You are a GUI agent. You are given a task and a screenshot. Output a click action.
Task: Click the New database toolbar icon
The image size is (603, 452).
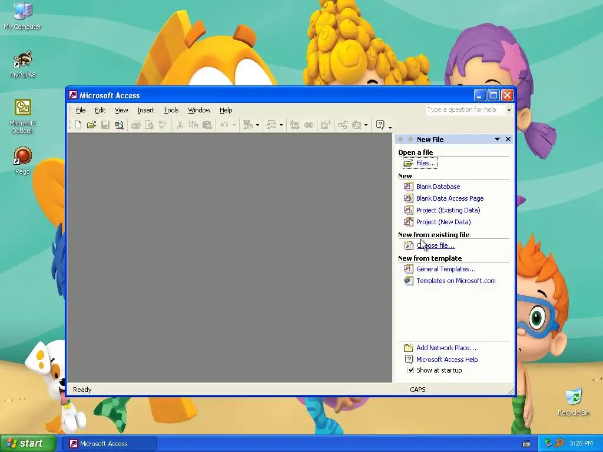[78, 125]
